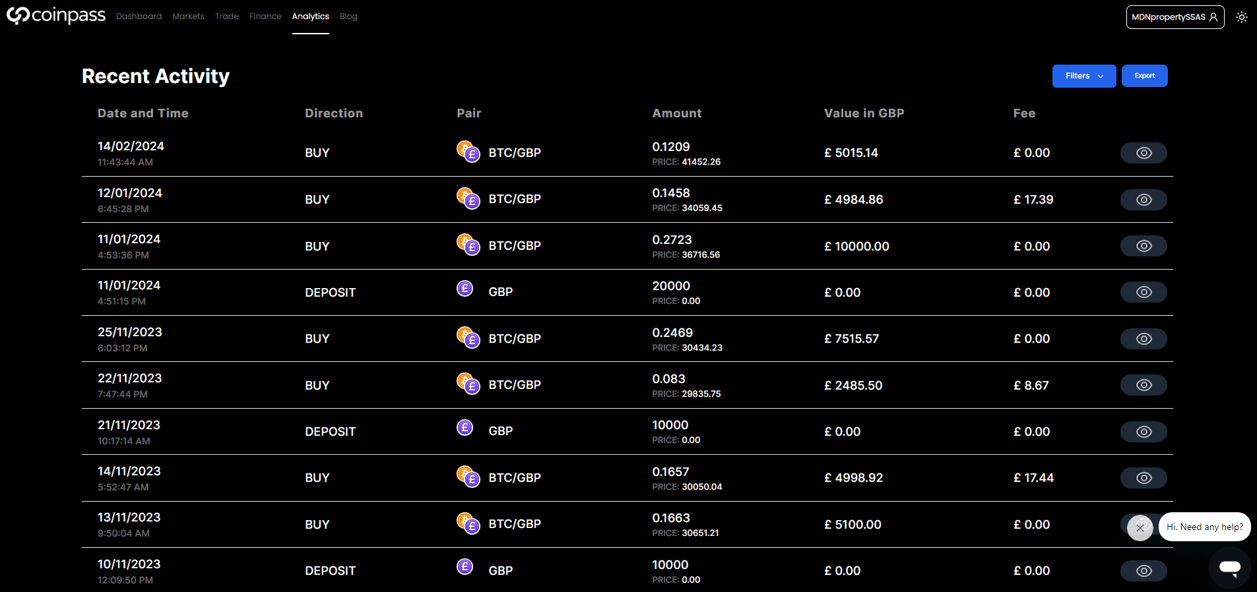Click the GBP icon on the 10/11/2023 deposit

click(x=465, y=566)
